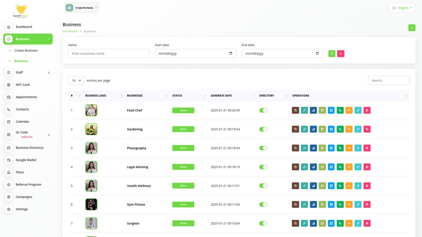The image size is (422, 237).
Task: Copy link for Health Wellness business
Action: click(304, 186)
